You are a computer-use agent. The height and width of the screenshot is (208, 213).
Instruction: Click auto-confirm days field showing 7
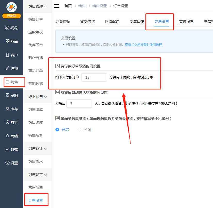(x=79, y=104)
